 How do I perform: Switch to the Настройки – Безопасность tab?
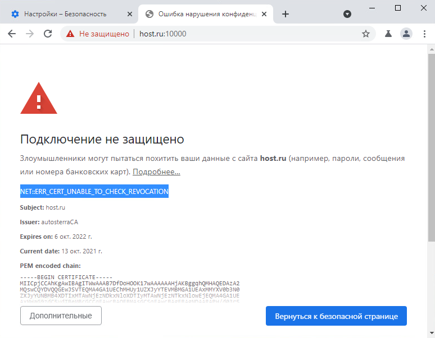[x=65, y=14]
